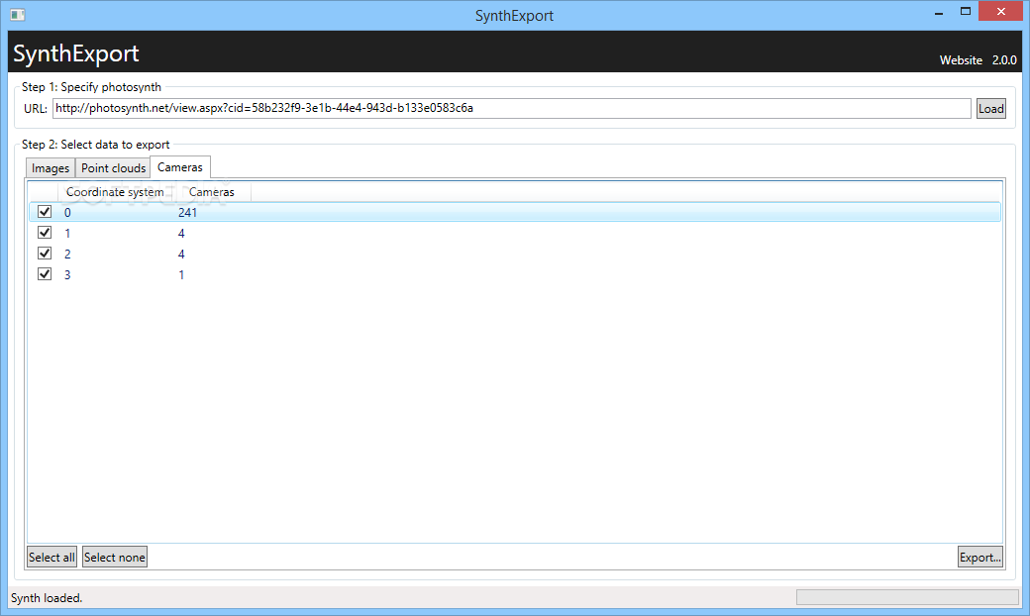Click the Select none button

point(114,557)
